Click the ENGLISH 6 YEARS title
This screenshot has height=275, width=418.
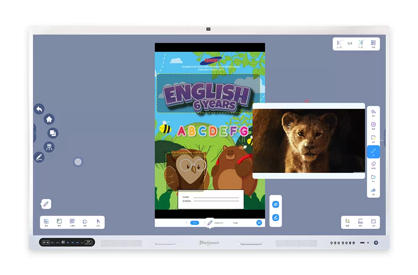(207, 97)
